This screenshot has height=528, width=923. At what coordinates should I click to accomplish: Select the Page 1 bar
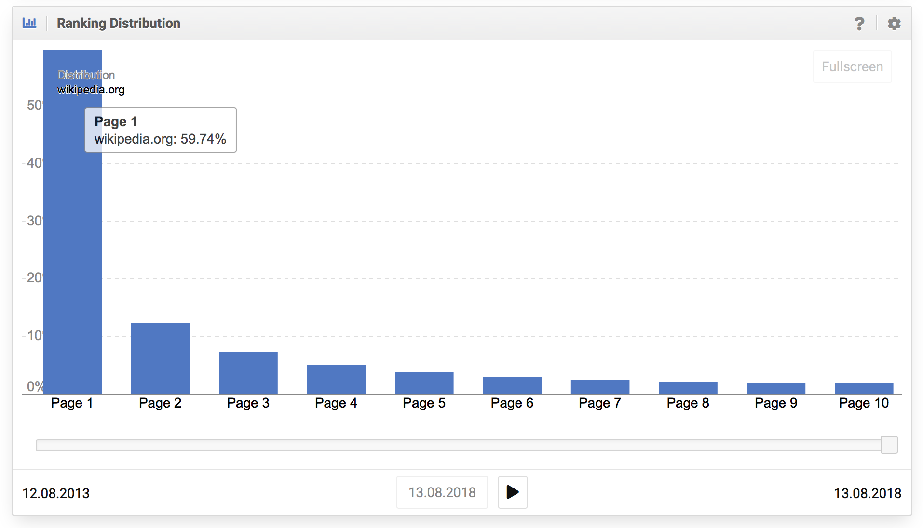point(72,222)
